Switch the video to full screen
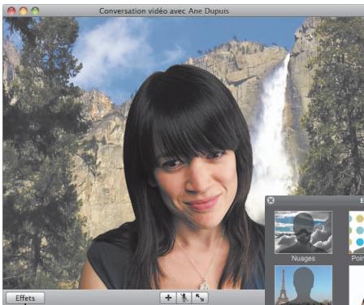This screenshot has height=305, width=364. pos(200,298)
